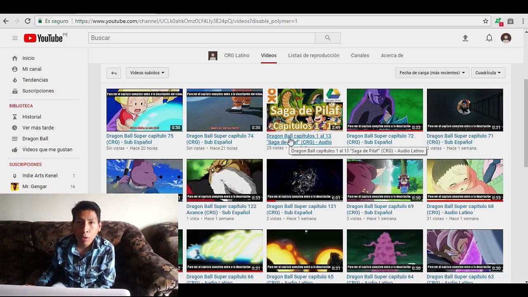Open title link Dragon Ball Super capítulo 74
The height and width of the screenshot is (297, 528).
[x=220, y=139]
